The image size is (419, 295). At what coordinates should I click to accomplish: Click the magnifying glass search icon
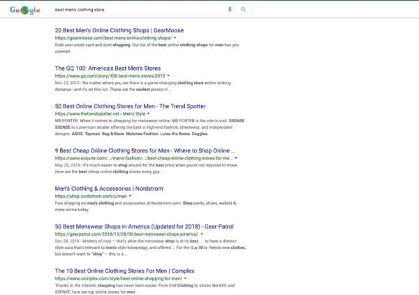tap(243, 10)
